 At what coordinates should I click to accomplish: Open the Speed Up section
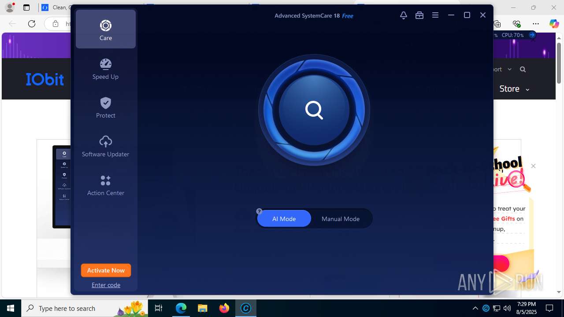(106, 69)
